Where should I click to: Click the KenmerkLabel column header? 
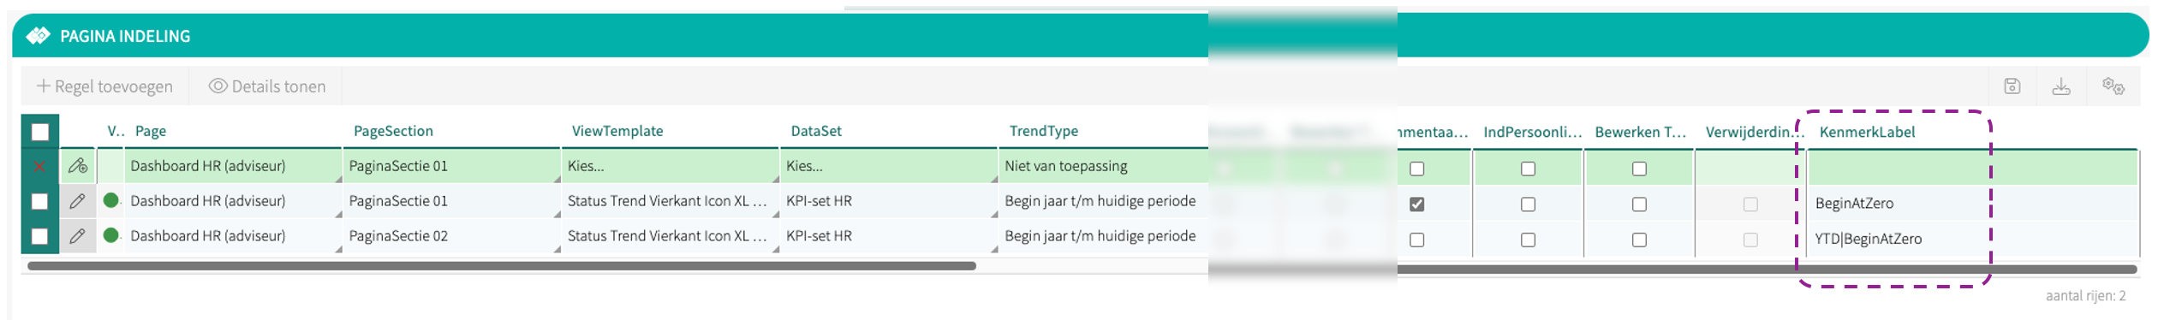(x=1867, y=132)
